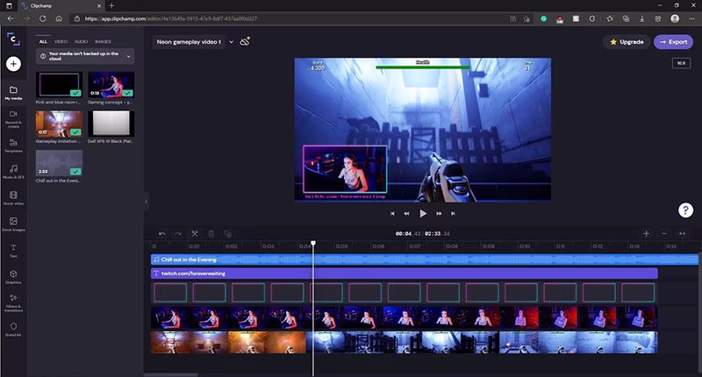This screenshot has height=377, width=702.
Task: Click the Upgrade button
Action: [x=627, y=41]
